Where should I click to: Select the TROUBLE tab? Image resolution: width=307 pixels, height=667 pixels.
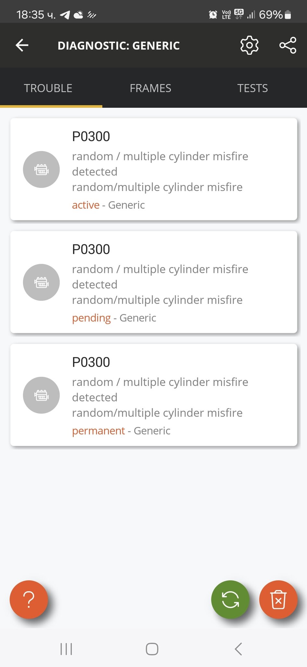[x=48, y=88]
